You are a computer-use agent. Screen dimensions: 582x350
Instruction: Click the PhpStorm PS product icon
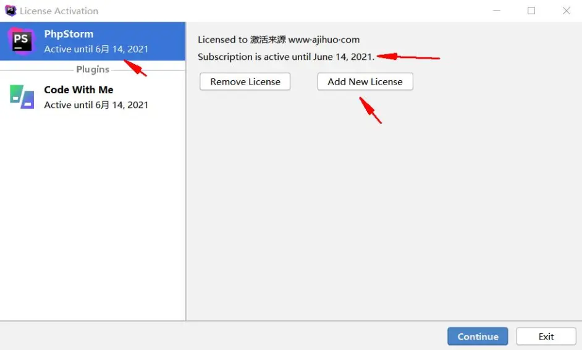pos(22,41)
